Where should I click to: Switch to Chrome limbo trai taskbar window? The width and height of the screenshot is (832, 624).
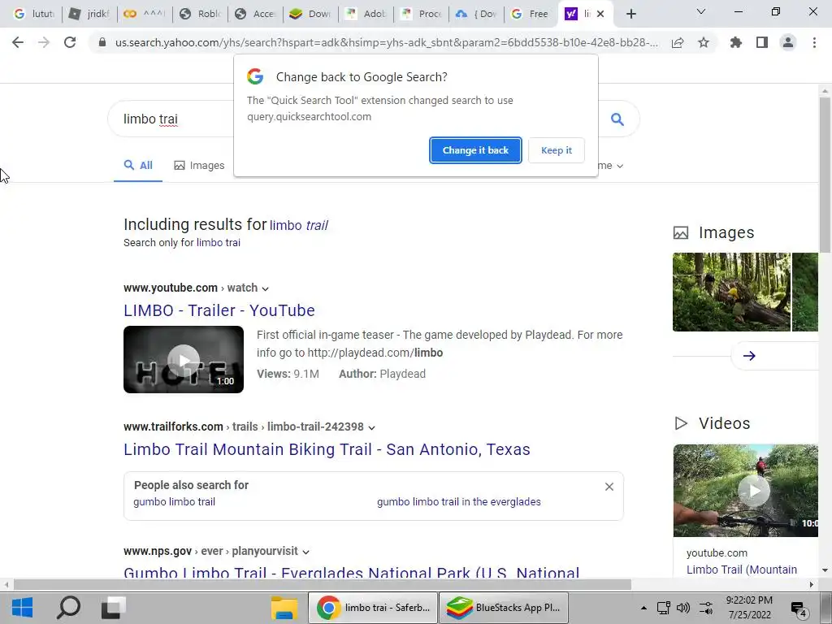373,608
